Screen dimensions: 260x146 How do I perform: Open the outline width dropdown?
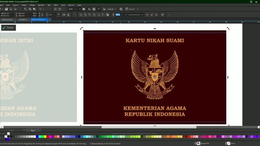tap(126, 15)
